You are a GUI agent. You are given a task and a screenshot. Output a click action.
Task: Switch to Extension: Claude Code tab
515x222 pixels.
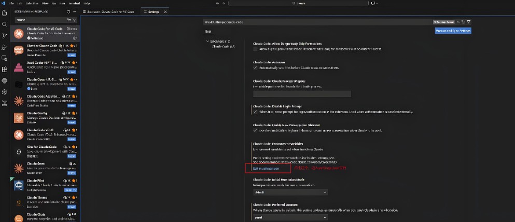click(x=108, y=12)
